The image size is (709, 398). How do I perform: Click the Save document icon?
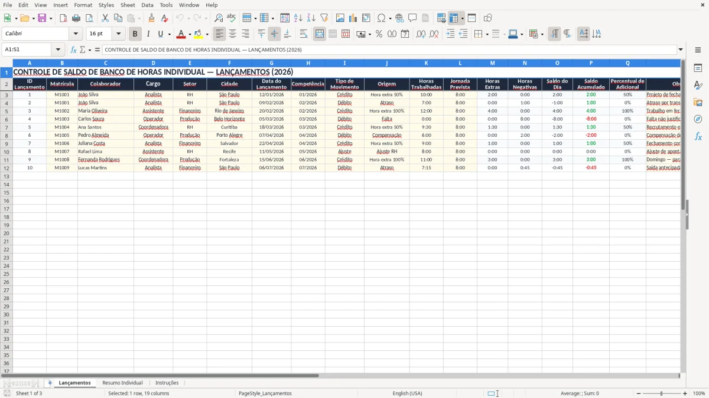(x=42, y=18)
